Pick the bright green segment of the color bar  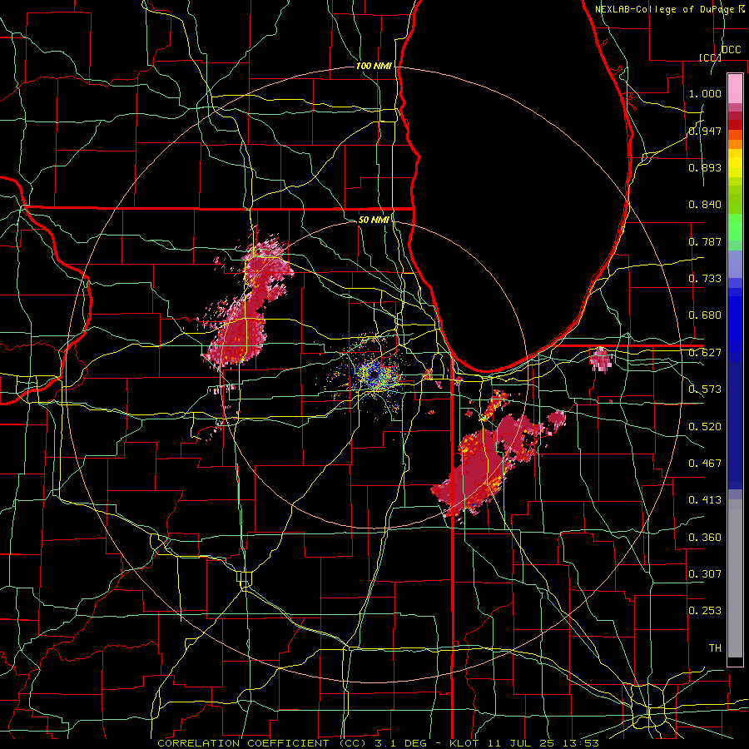pos(735,227)
